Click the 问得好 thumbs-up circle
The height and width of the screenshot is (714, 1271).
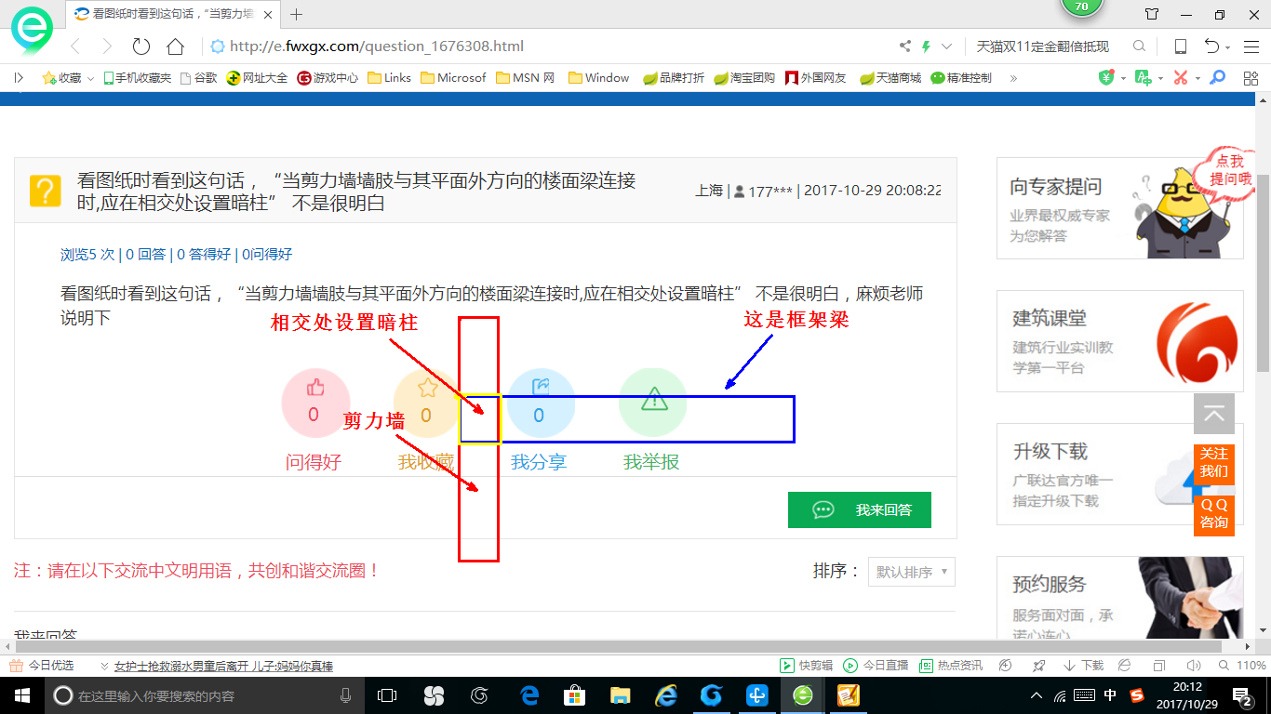(x=314, y=403)
